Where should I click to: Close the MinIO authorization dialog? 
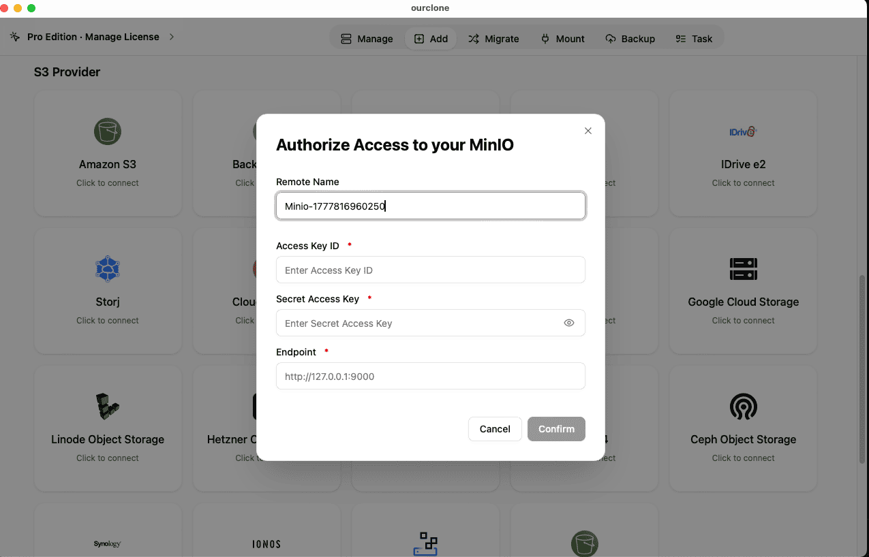588,131
